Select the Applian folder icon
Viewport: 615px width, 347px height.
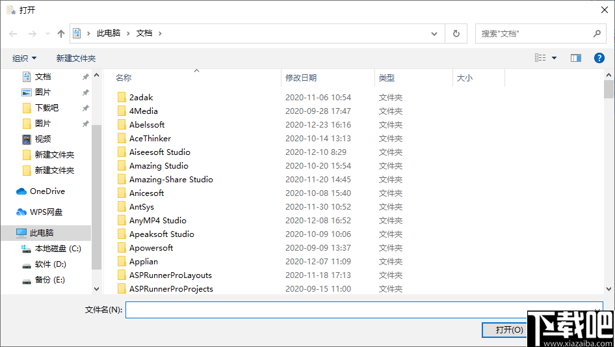click(122, 261)
